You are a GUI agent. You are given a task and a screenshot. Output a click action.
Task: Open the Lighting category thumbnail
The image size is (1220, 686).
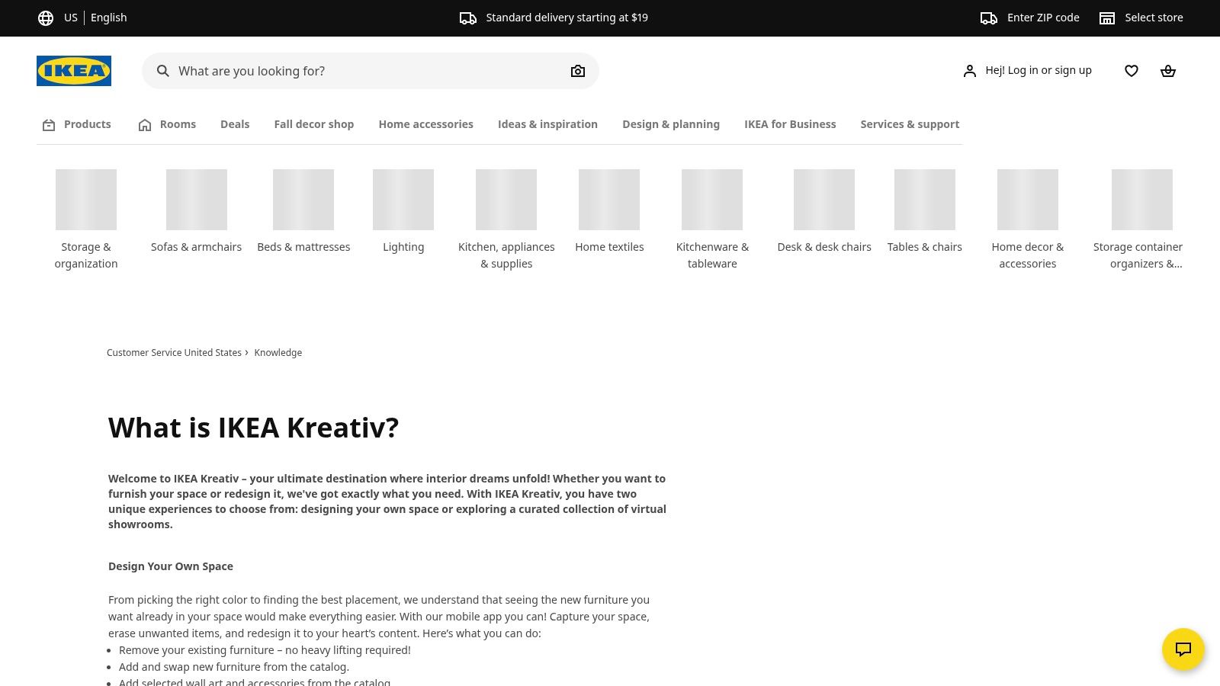pos(403,200)
